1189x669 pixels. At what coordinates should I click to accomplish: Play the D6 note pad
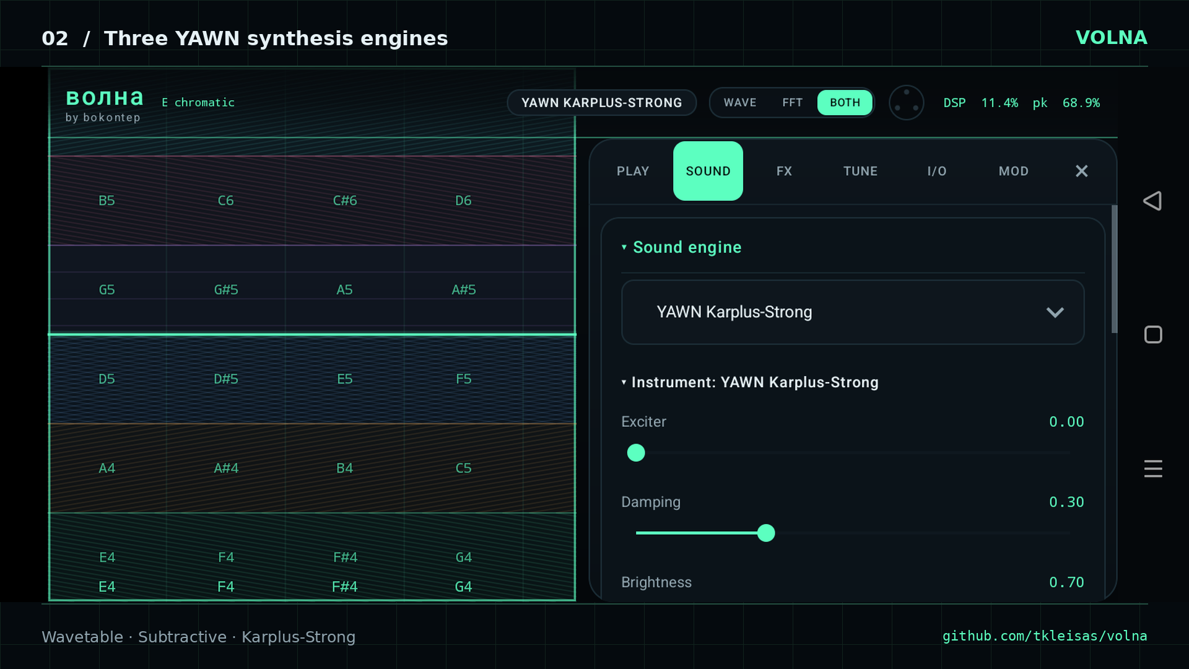(464, 201)
